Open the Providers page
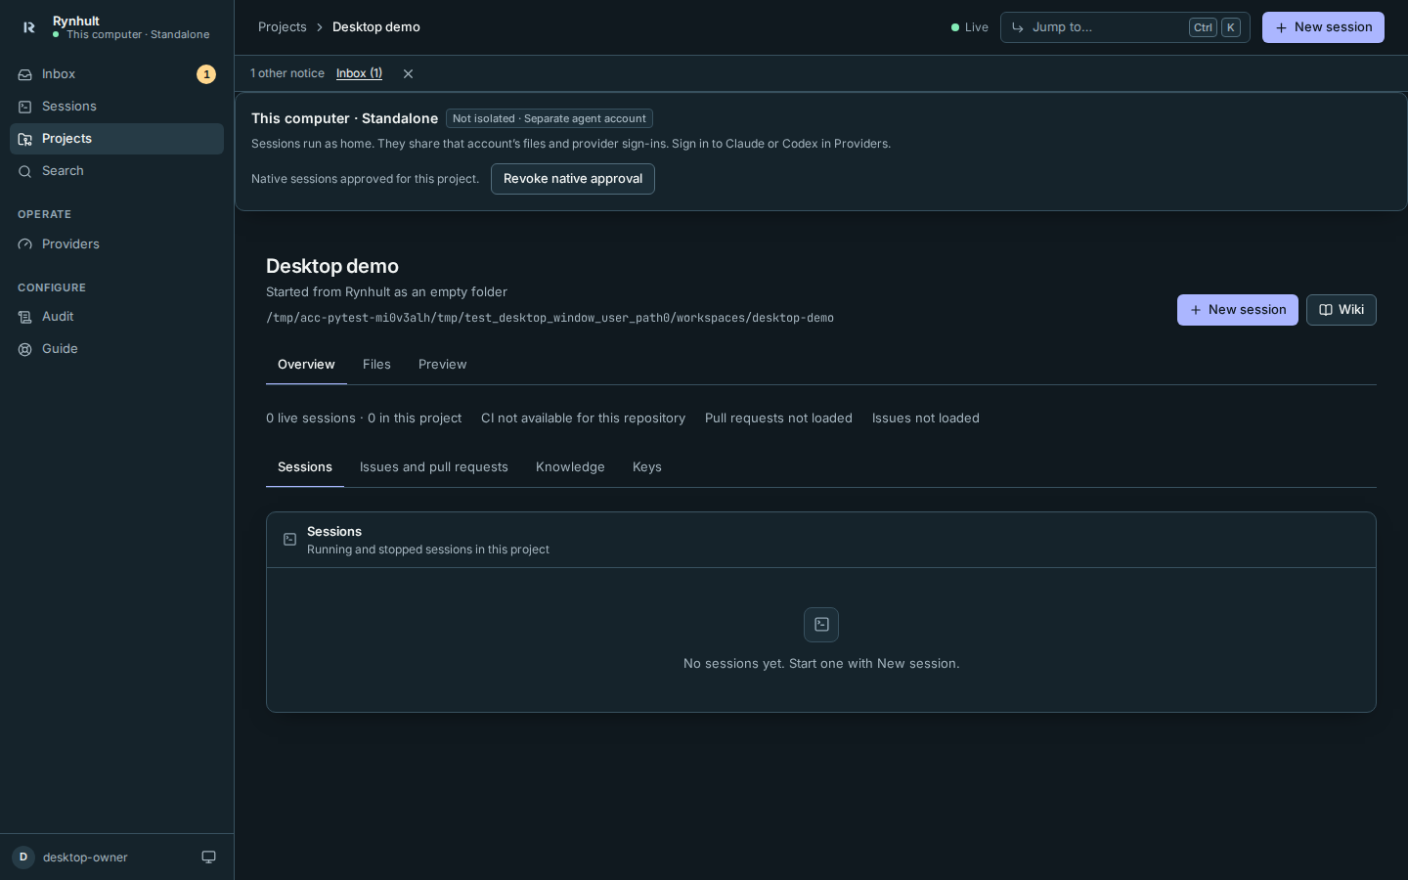This screenshot has width=1408, height=880. coord(116,244)
